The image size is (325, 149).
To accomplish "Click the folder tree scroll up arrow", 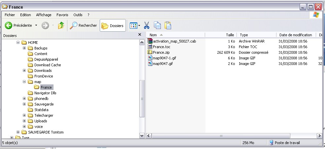I will [x=142, y=43].
